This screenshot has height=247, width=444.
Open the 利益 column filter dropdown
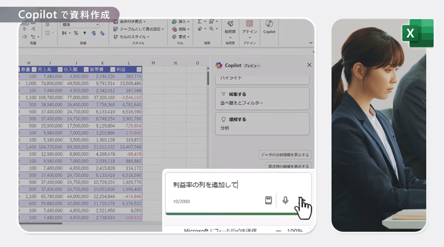coord(139,69)
